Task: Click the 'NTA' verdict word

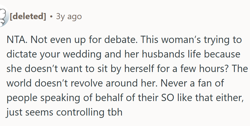Action: (x=16, y=40)
